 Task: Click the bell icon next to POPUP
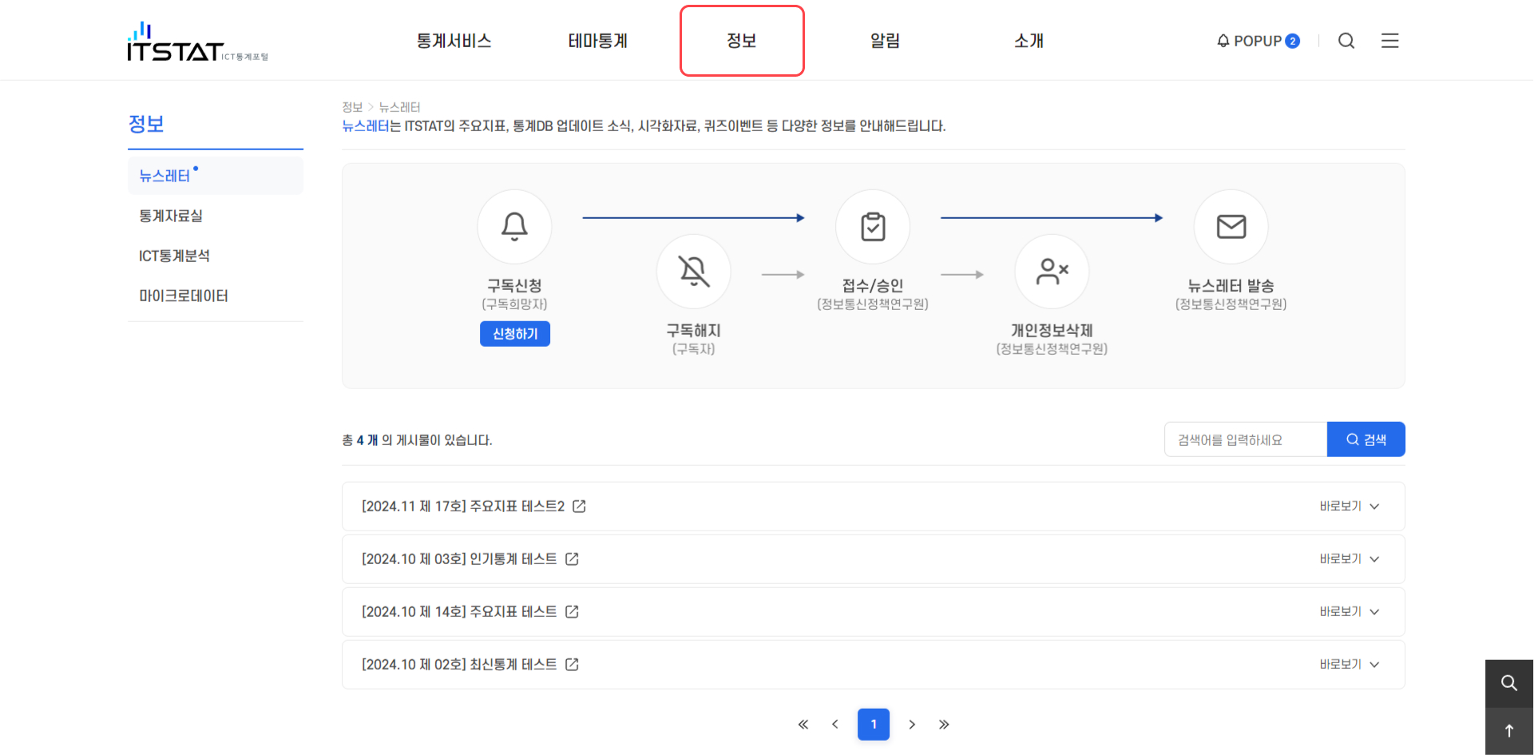coord(1223,41)
